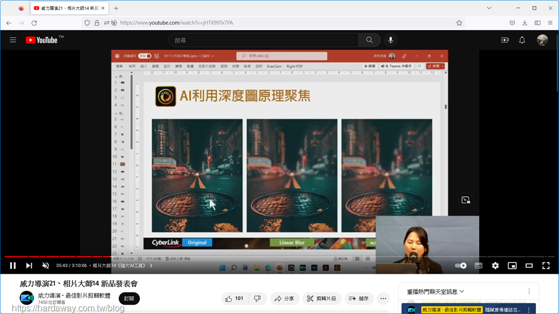This screenshot has width=559, height=314.
Task: Save page to Pocket
Action: [512, 23]
